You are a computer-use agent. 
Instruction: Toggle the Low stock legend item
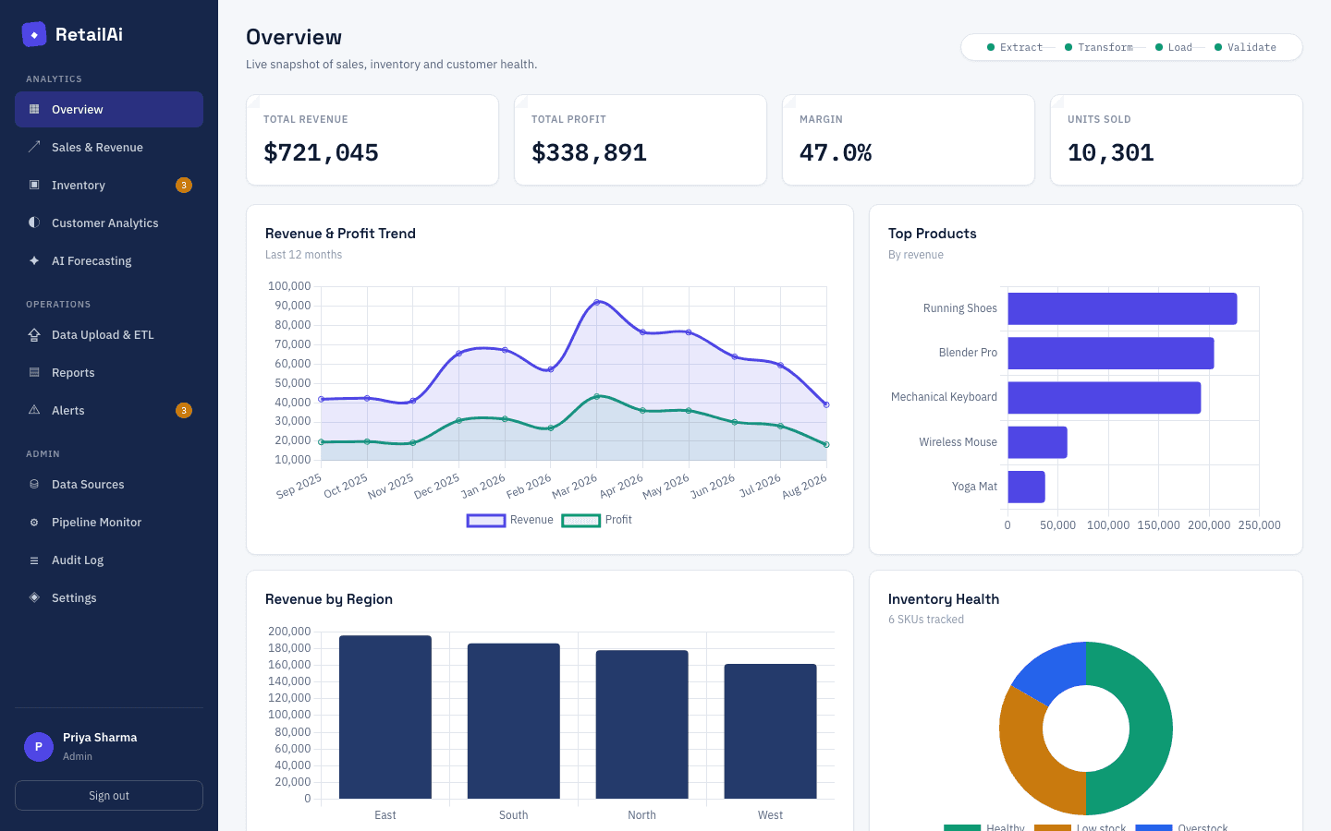point(1081,827)
